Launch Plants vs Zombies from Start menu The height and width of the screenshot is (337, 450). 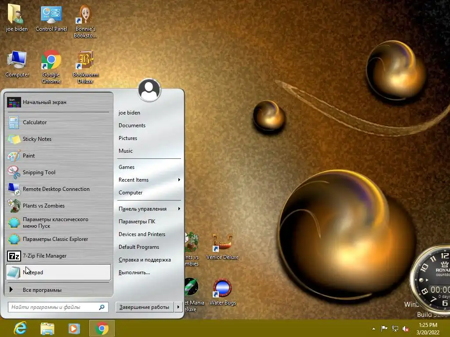click(x=58, y=206)
